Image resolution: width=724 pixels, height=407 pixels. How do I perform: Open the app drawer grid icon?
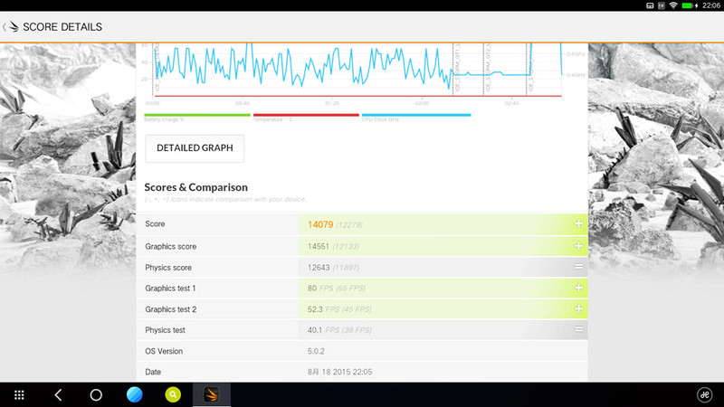click(x=19, y=395)
